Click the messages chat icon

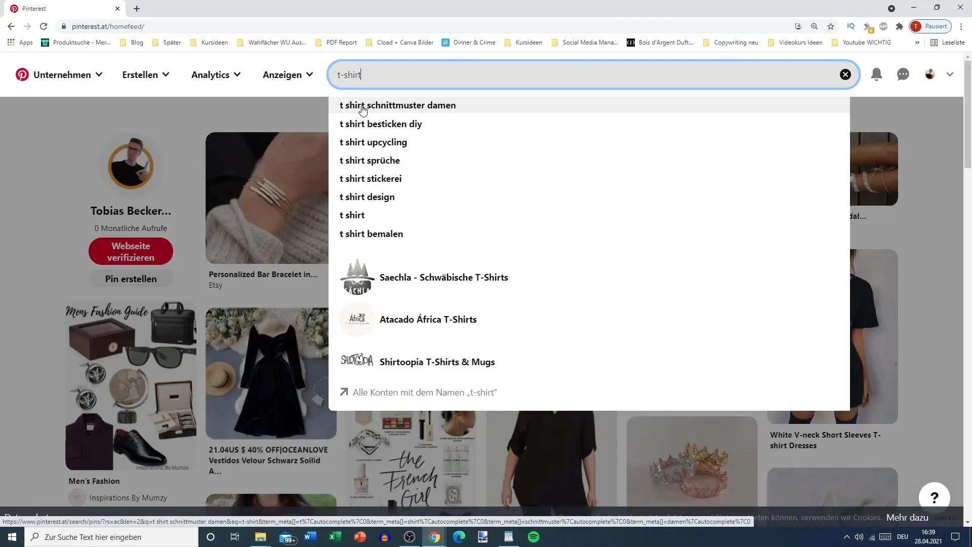[x=904, y=74]
